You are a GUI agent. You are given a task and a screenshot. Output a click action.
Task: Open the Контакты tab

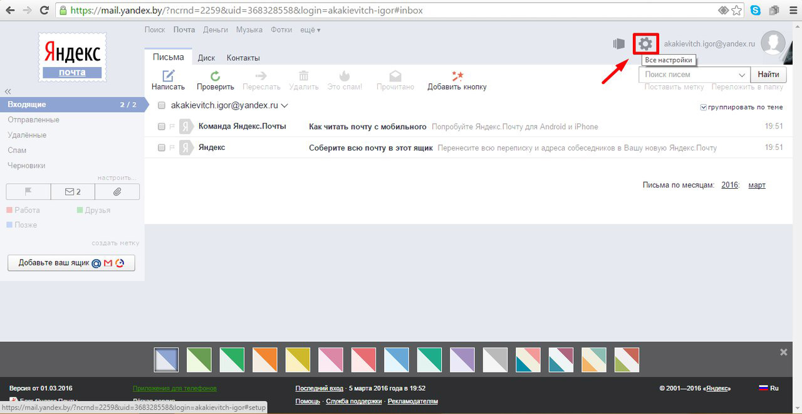243,58
